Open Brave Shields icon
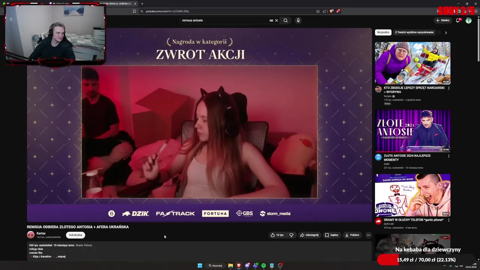This screenshot has height=270, width=480. point(331,11)
